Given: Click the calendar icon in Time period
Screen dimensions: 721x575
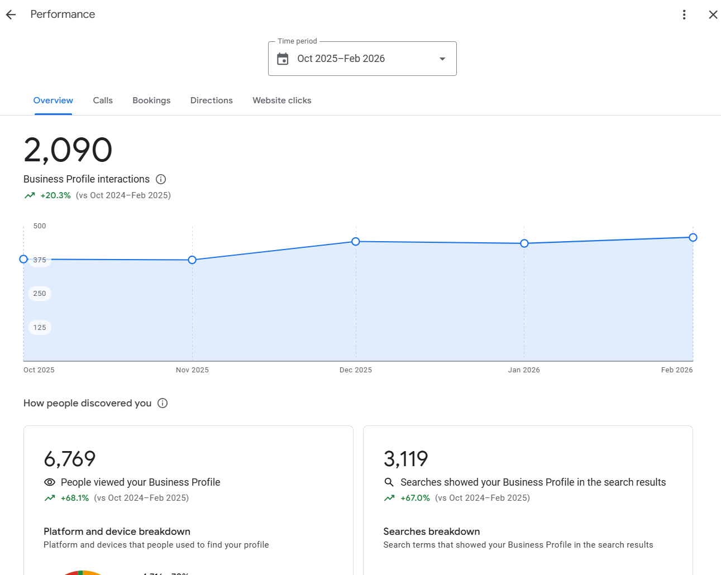Looking at the screenshot, I should [283, 59].
